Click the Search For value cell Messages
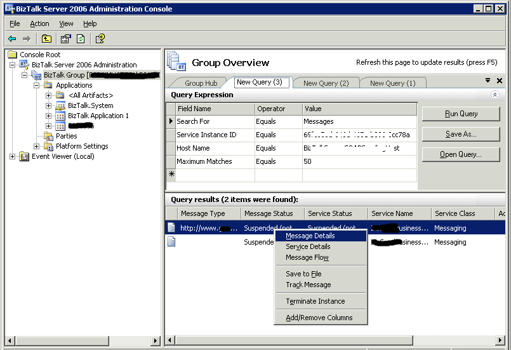This screenshot has height=350, width=511. pyautogui.click(x=359, y=121)
